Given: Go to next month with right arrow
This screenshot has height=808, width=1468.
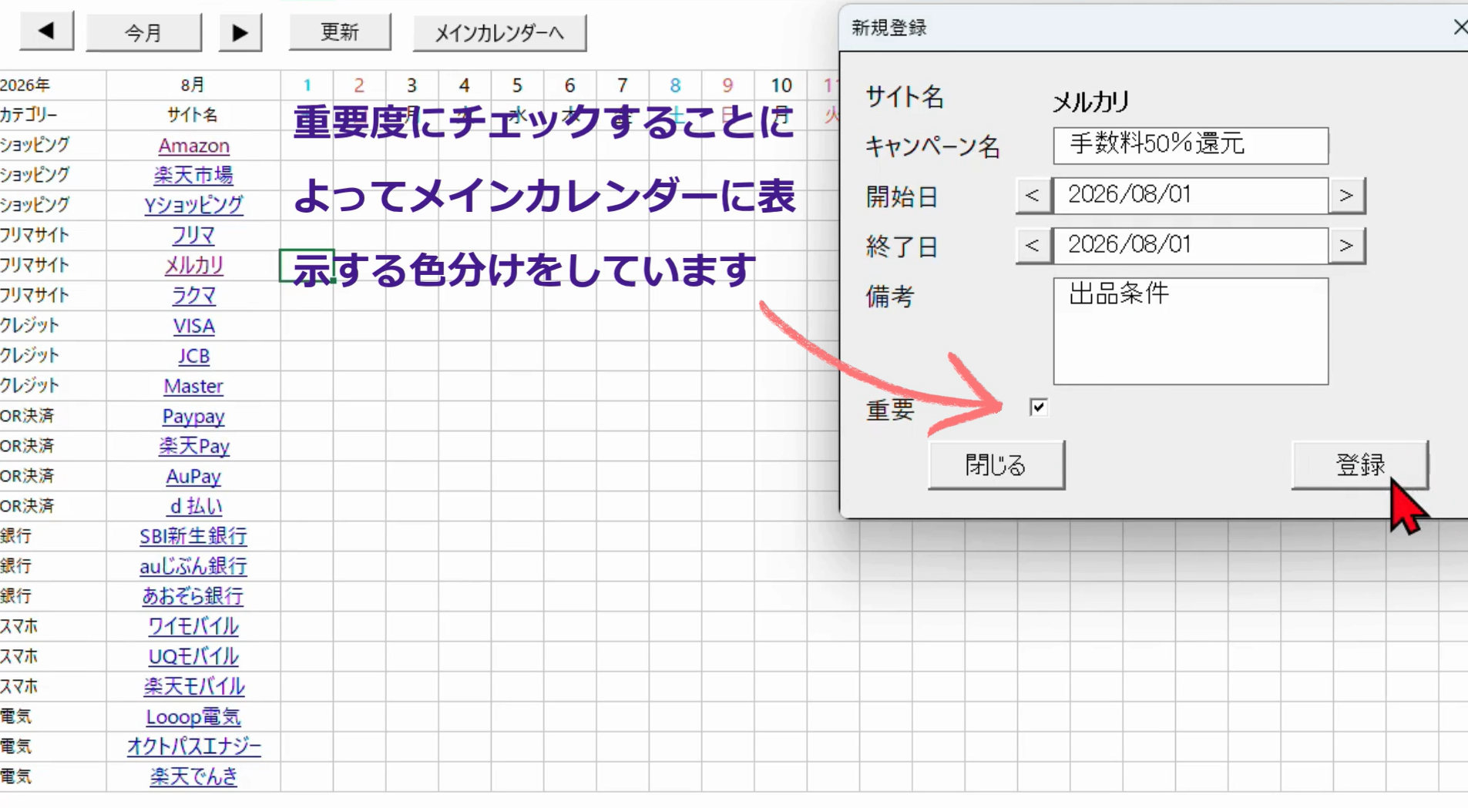Looking at the screenshot, I should coord(240,32).
